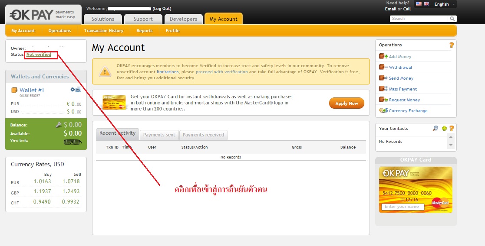Viewport: 485px width, 246px height.
Task: Click the Apply Now button
Action: pyautogui.click(x=347, y=103)
